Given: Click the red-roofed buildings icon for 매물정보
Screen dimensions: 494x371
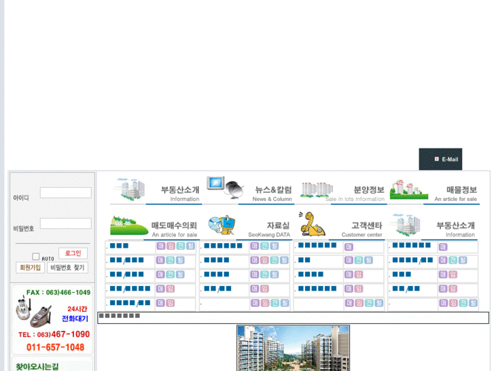Looking at the screenshot, I should tap(409, 190).
